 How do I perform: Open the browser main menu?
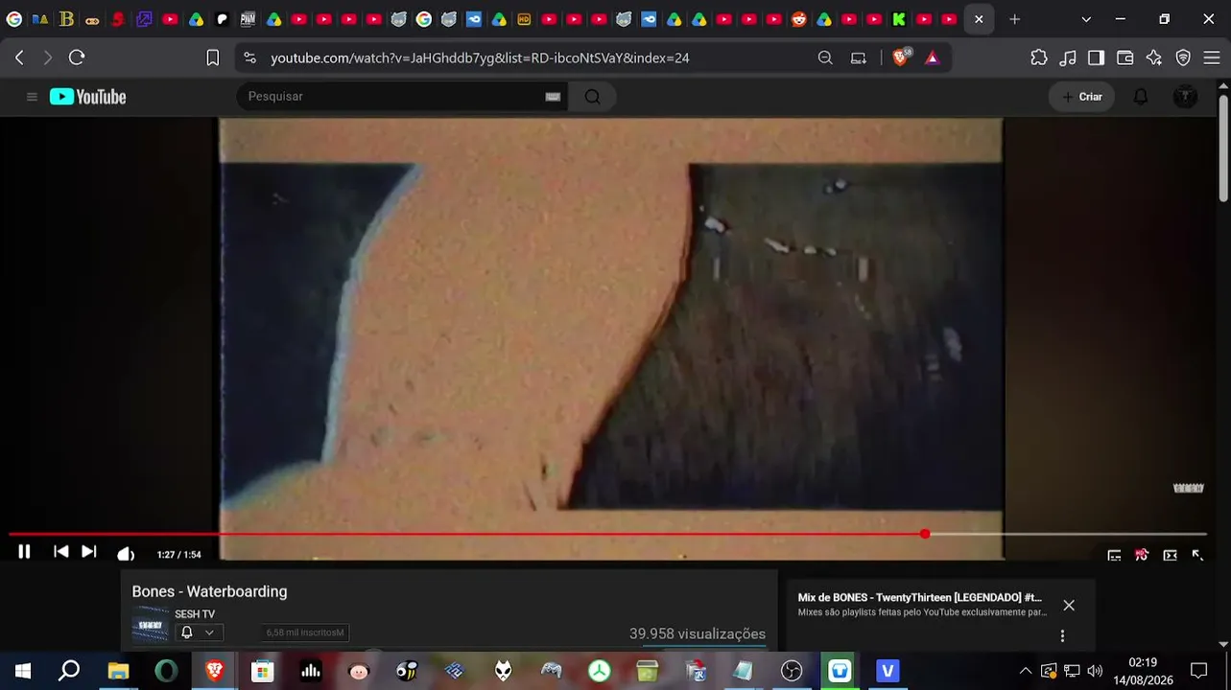click(x=1210, y=57)
